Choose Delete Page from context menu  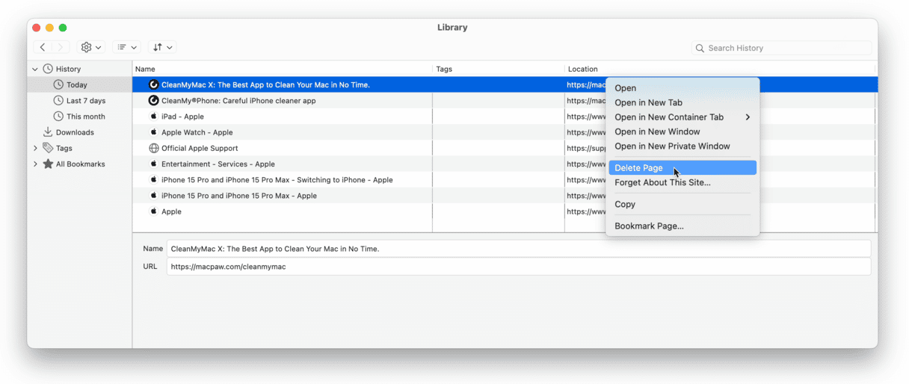(x=638, y=168)
